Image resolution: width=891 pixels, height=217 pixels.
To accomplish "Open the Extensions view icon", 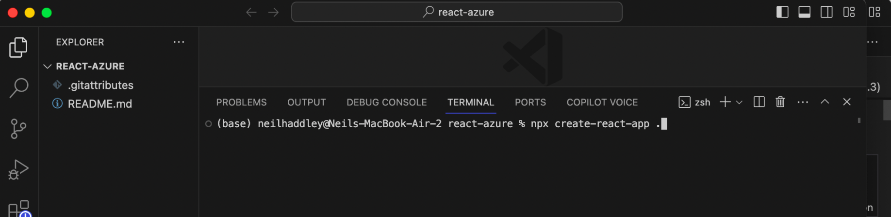I will pyautogui.click(x=18, y=208).
